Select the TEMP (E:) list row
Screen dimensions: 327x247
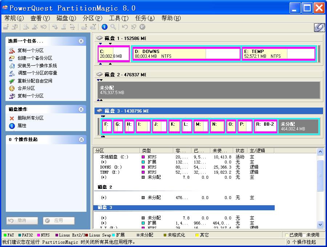pyautogui.click(x=183, y=172)
